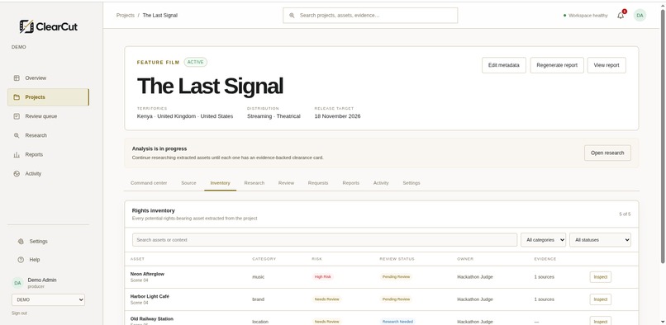Open the notifications bell
The width and height of the screenshot is (666, 325).
point(621,16)
